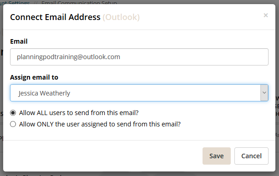This screenshot has width=279, height=176.
Task: Cancel connecting the email address
Action: [x=251, y=156]
